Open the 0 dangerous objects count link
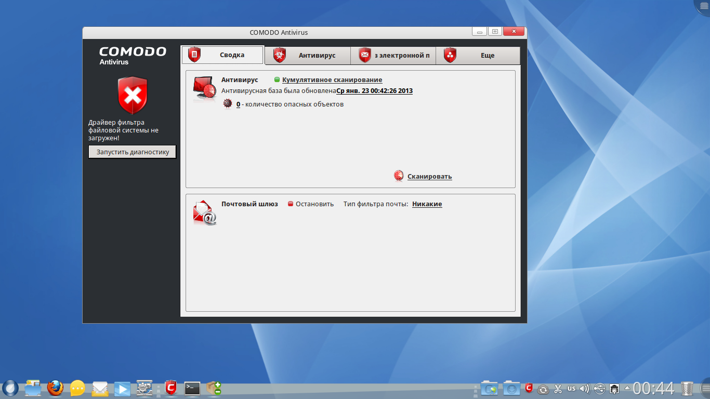Image resolution: width=710 pixels, height=399 pixels. (238, 104)
